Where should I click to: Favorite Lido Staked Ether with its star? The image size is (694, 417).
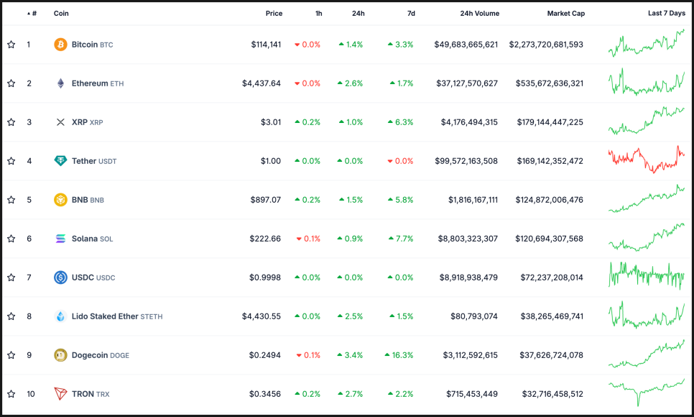click(11, 316)
